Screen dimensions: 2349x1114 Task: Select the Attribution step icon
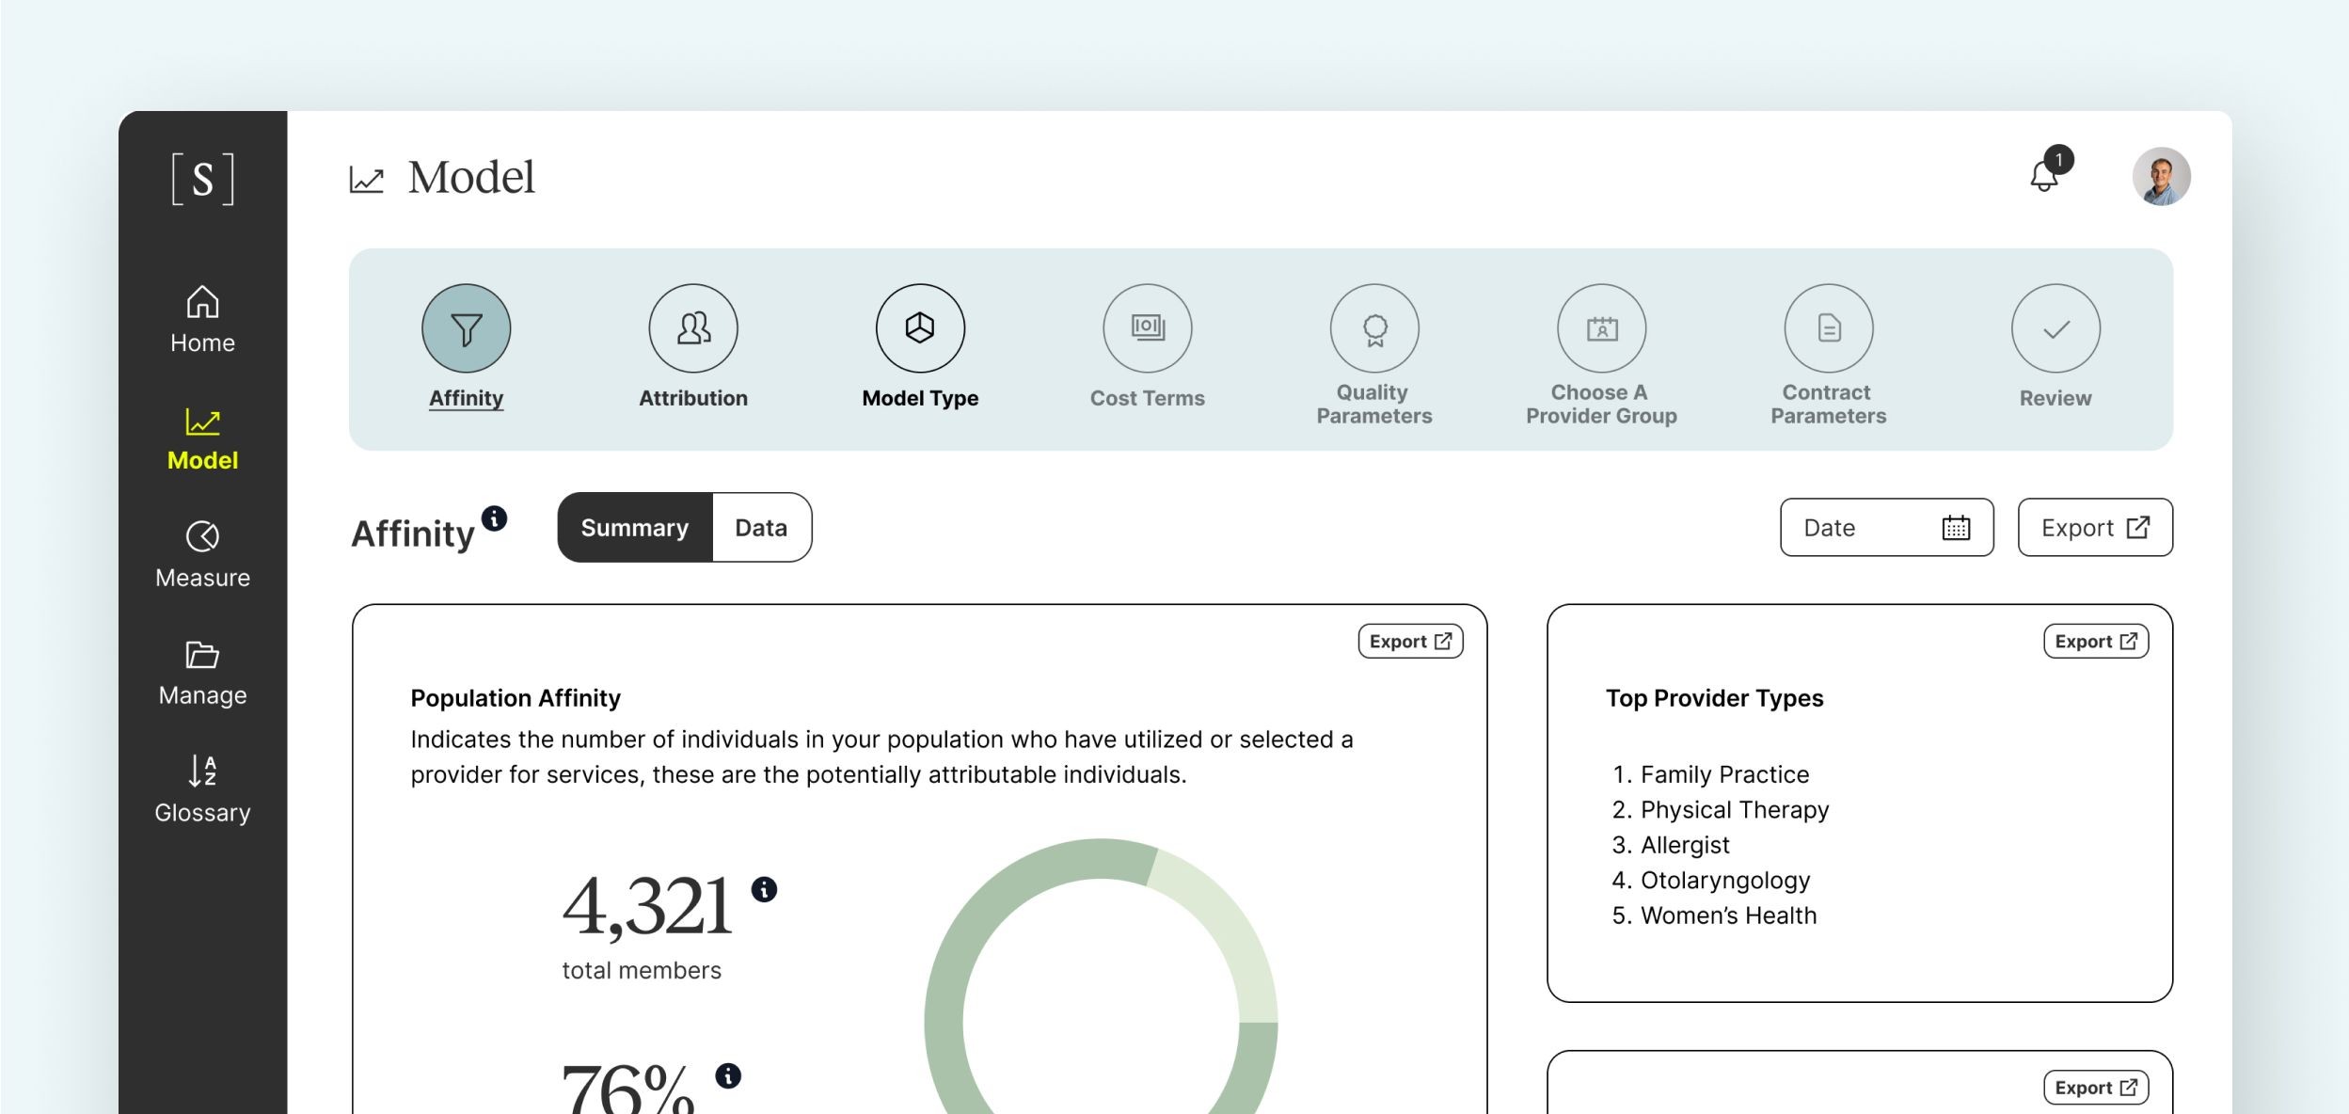(x=693, y=328)
